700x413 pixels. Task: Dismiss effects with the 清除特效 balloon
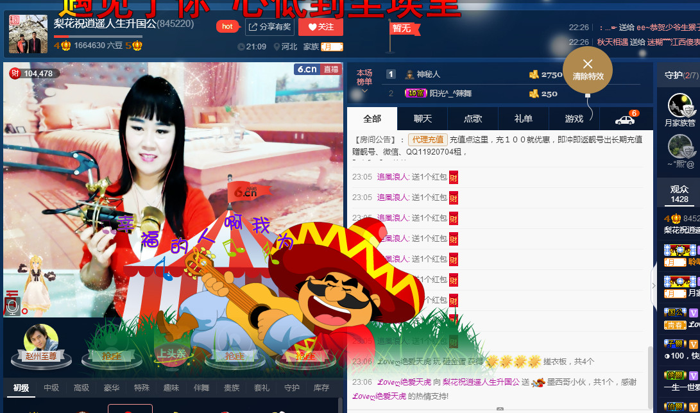point(588,70)
